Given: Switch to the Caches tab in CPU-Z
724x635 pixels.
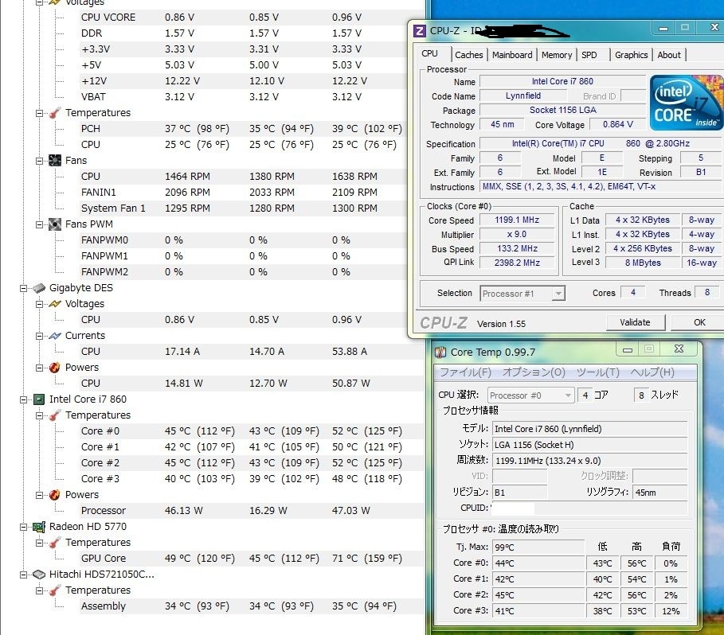Looking at the screenshot, I should click(468, 55).
